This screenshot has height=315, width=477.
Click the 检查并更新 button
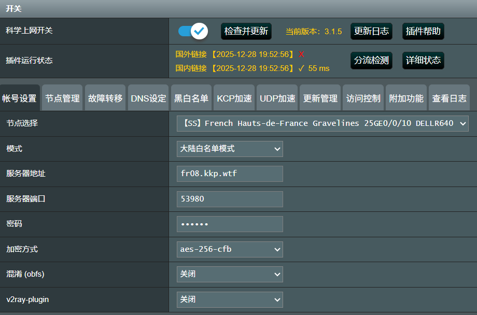pyautogui.click(x=246, y=31)
